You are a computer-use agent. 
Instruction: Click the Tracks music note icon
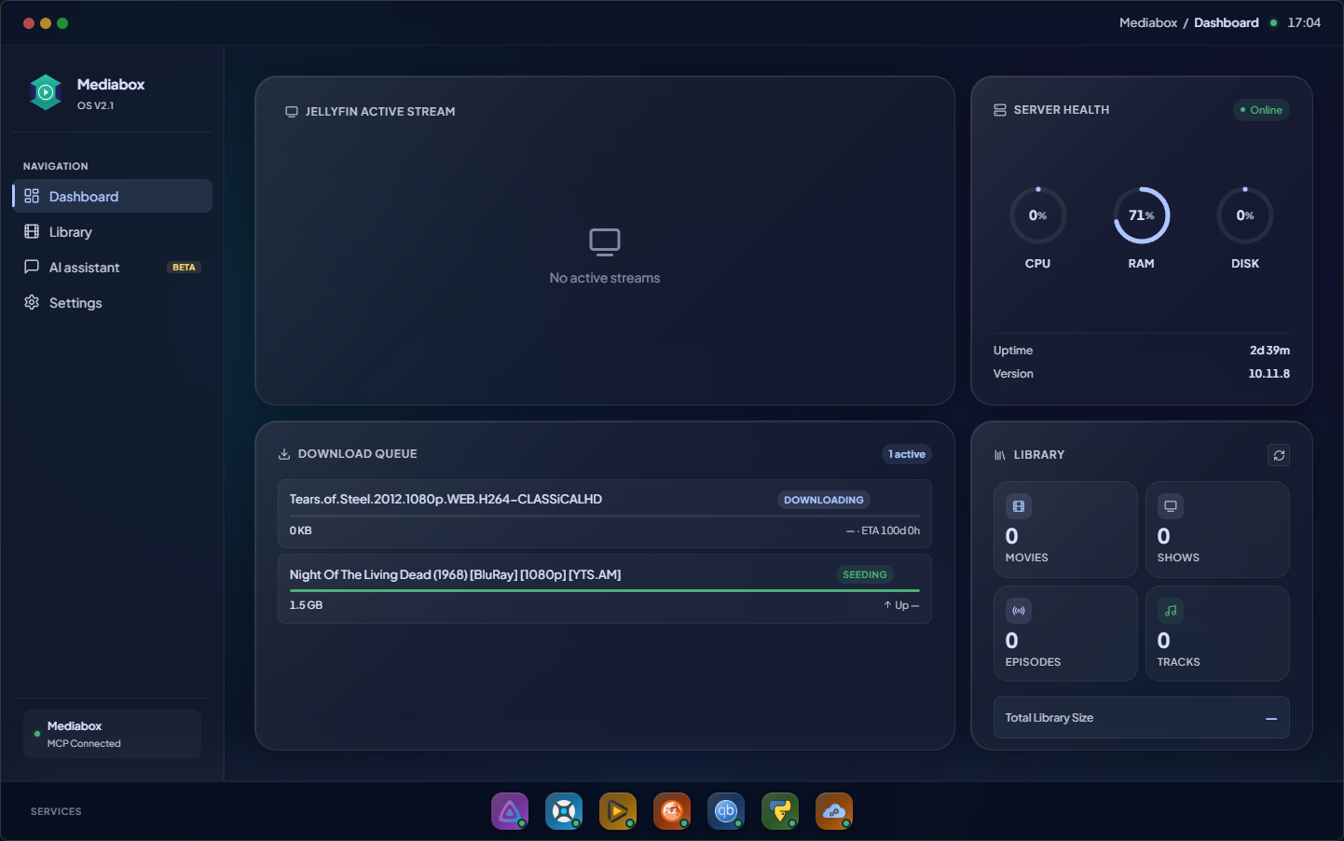pyautogui.click(x=1171, y=611)
